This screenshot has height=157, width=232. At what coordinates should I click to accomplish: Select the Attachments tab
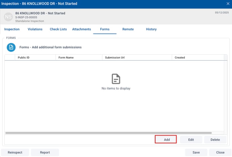pos(82,29)
